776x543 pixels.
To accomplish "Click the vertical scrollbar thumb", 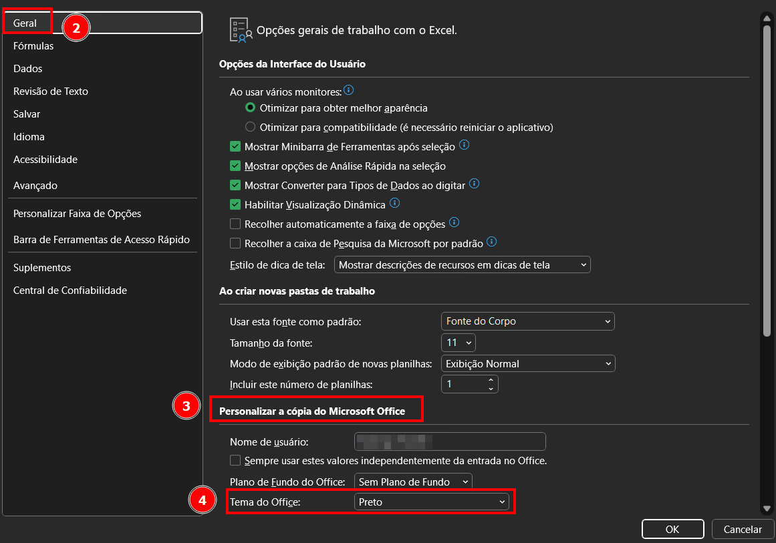I will [x=767, y=181].
